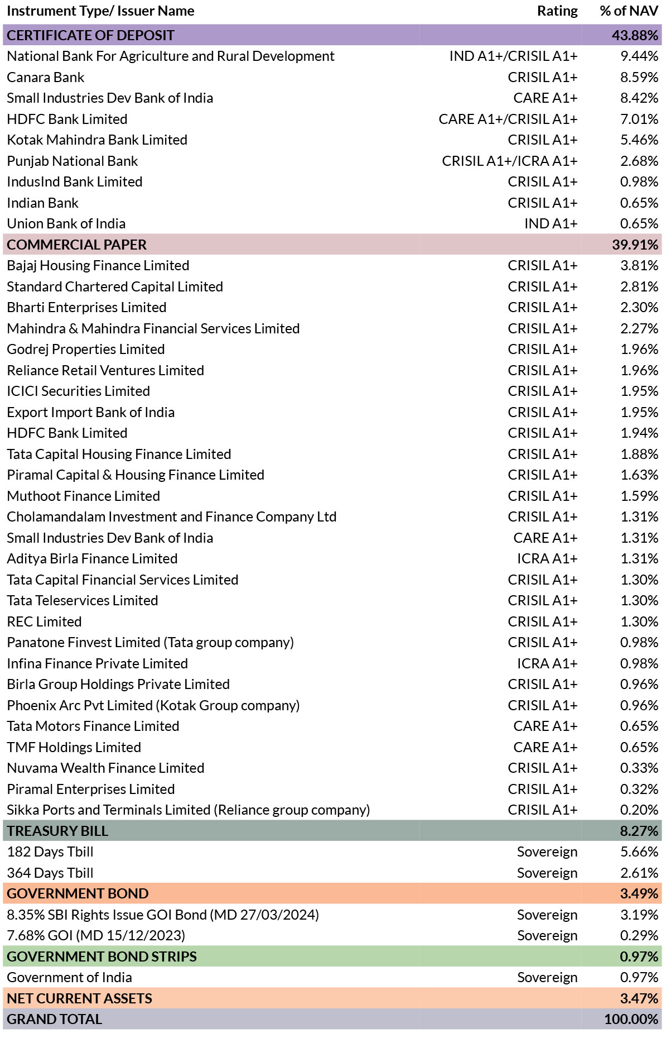Select Muthoot Finance Limited row
This screenshot has height=1038, width=666.
(x=332, y=496)
